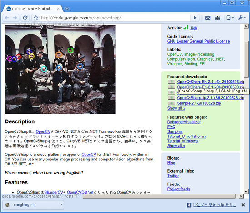This screenshot has width=250, height=213.
Task: Click download icon for OpenCvSharp-Jp-2.1-x86 zip
Action: point(171,98)
